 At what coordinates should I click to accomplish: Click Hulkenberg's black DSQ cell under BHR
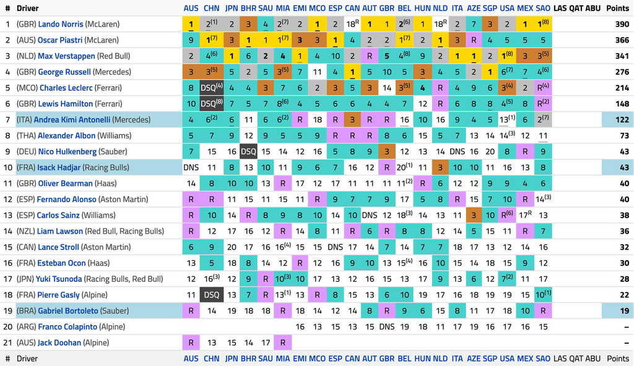coord(248,151)
